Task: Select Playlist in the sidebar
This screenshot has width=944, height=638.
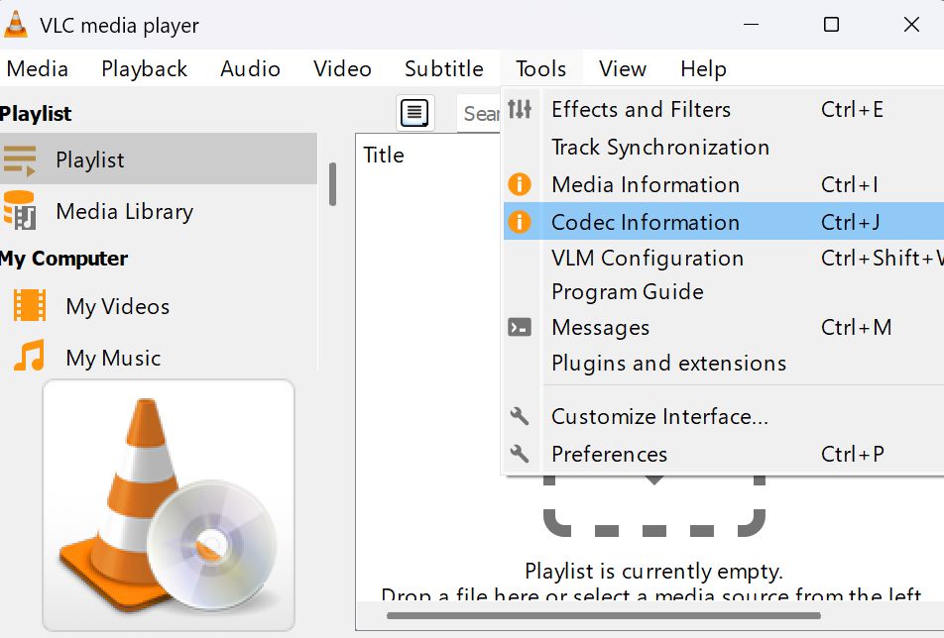Action: pos(159,159)
